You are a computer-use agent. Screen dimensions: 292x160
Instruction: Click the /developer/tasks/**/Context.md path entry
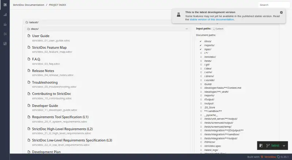point(223,88)
